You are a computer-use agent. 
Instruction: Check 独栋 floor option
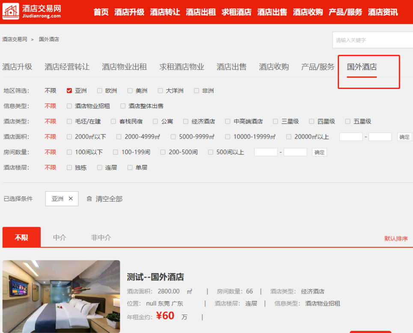(x=69, y=167)
